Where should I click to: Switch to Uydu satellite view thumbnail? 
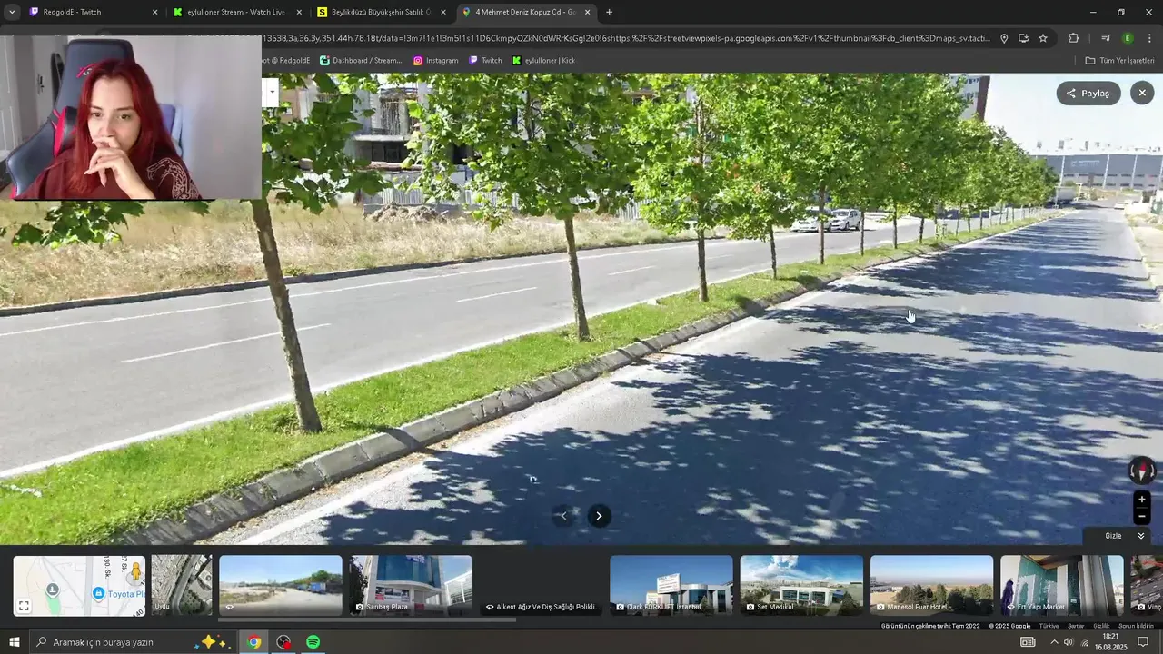click(x=181, y=586)
